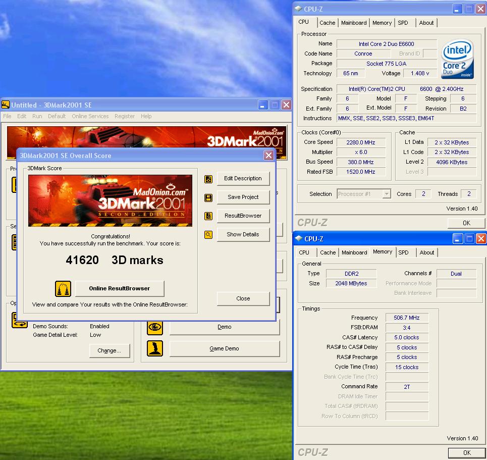Image resolution: width=487 pixels, height=460 pixels.
Task: Click the Show Details button
Action: (243, 234)
